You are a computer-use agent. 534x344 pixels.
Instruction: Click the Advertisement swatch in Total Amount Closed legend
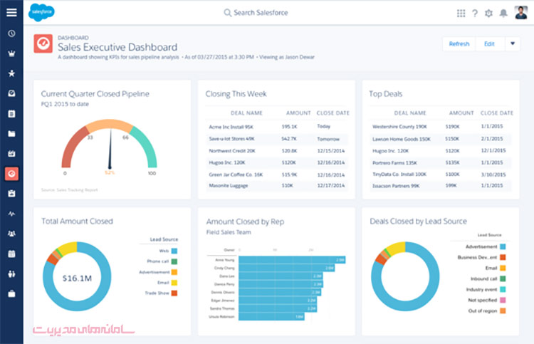[174, 272]
